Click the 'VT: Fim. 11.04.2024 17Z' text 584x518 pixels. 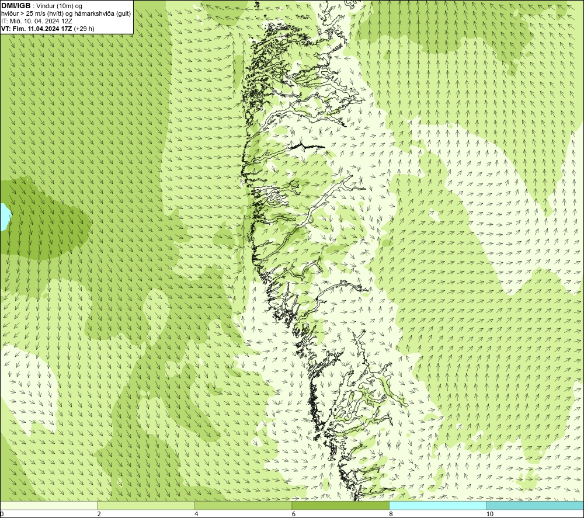pyautogui.click(x=37, y=29)
